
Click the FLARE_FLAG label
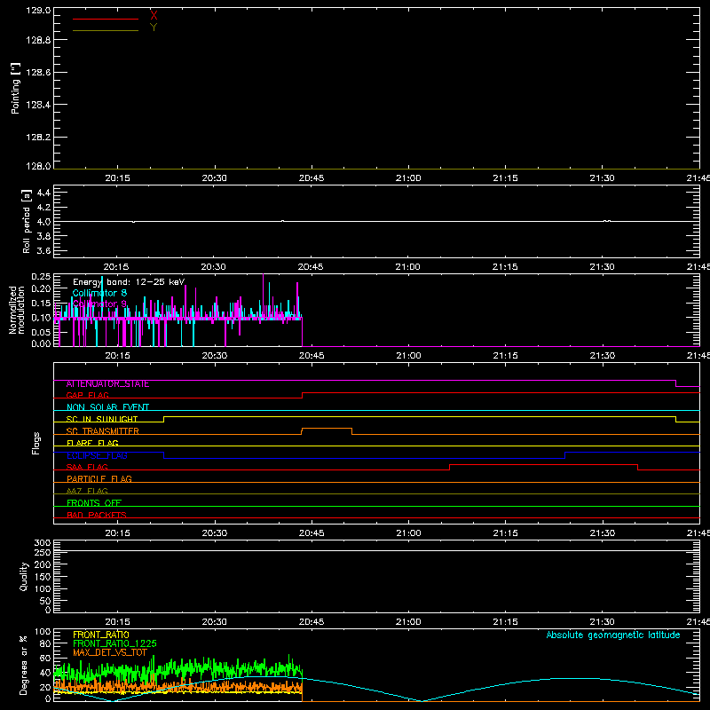[x=92, y=443]
